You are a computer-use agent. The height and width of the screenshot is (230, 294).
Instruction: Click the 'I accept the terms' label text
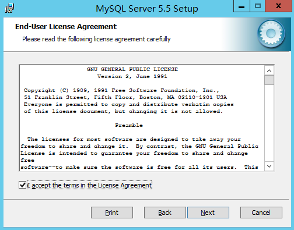pyautogui.click(x=90, y=185)
